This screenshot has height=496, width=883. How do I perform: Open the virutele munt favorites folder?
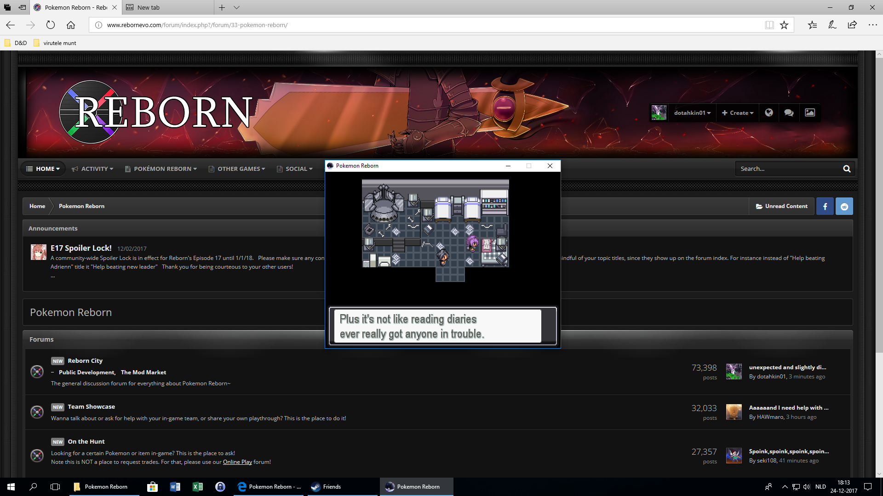(55, 43)
